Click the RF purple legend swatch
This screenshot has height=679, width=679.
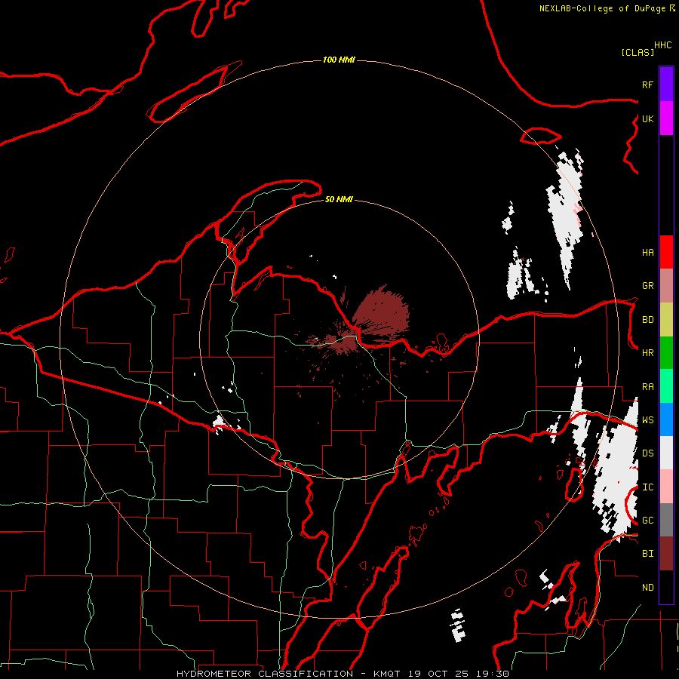click(x=666, y=84)
